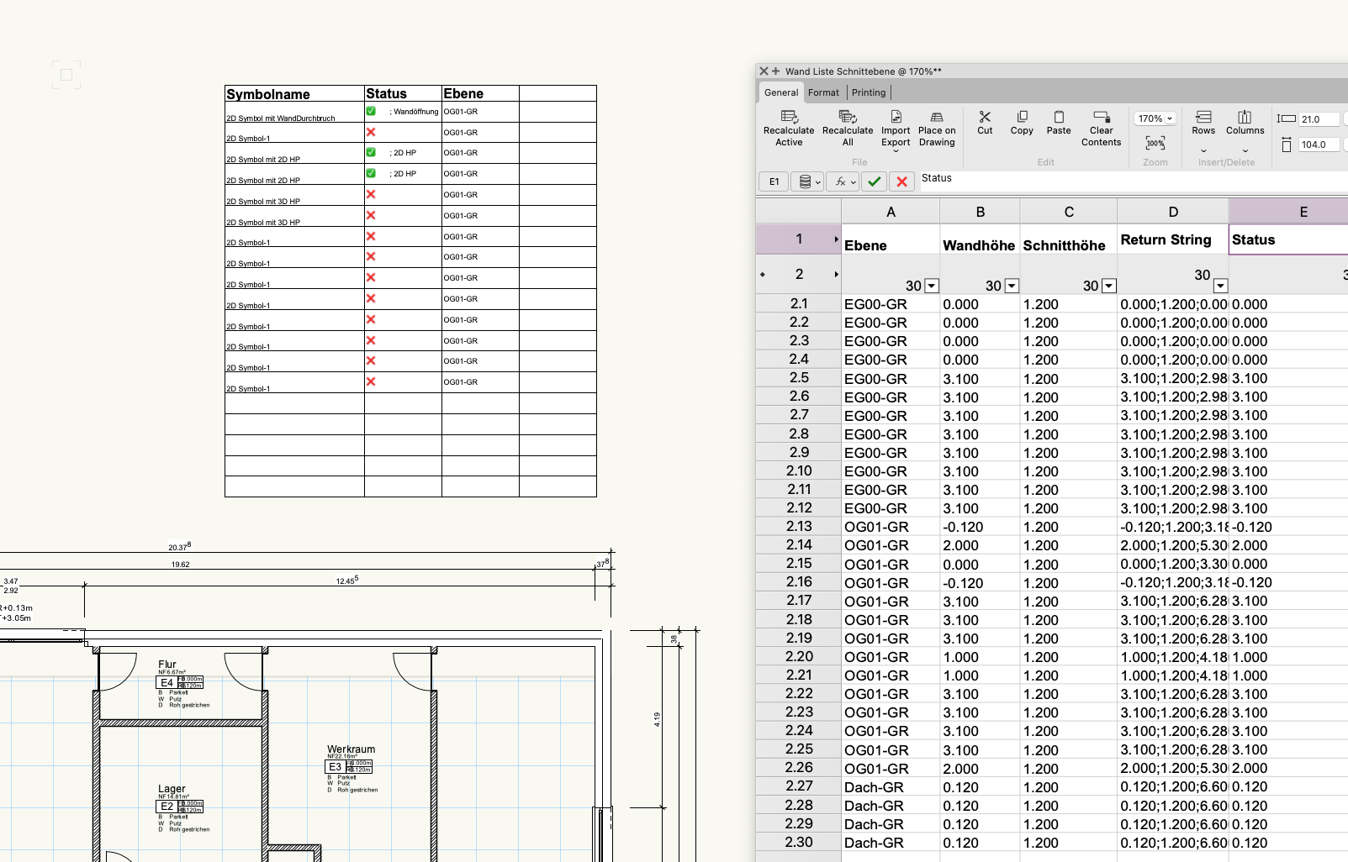Reset worksheet zoom to 100%
This screenshot has width=1348, height=862.
(x=1155, y=144)
